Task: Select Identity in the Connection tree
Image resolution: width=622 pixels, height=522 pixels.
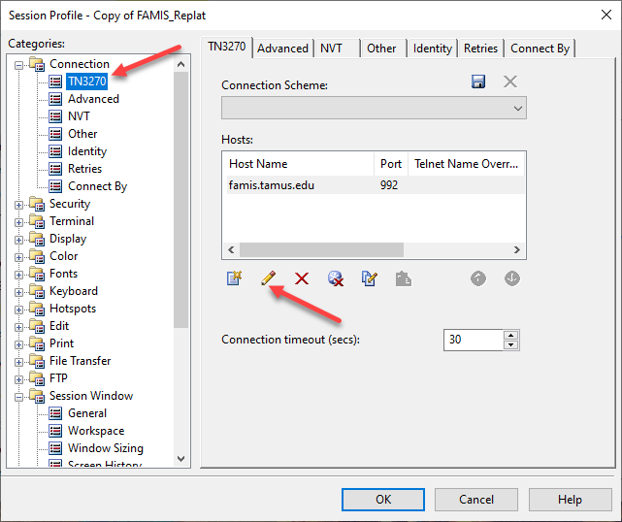Action: [87, 151]
